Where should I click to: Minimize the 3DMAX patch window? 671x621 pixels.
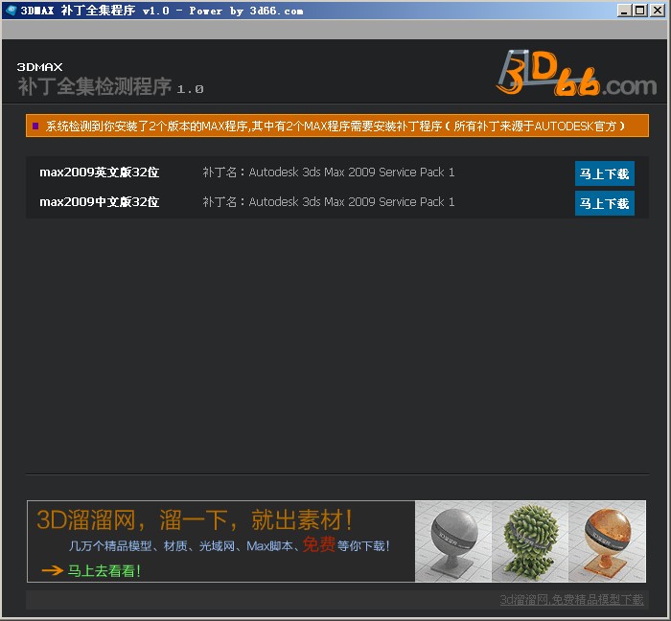(x=624, y=11)
